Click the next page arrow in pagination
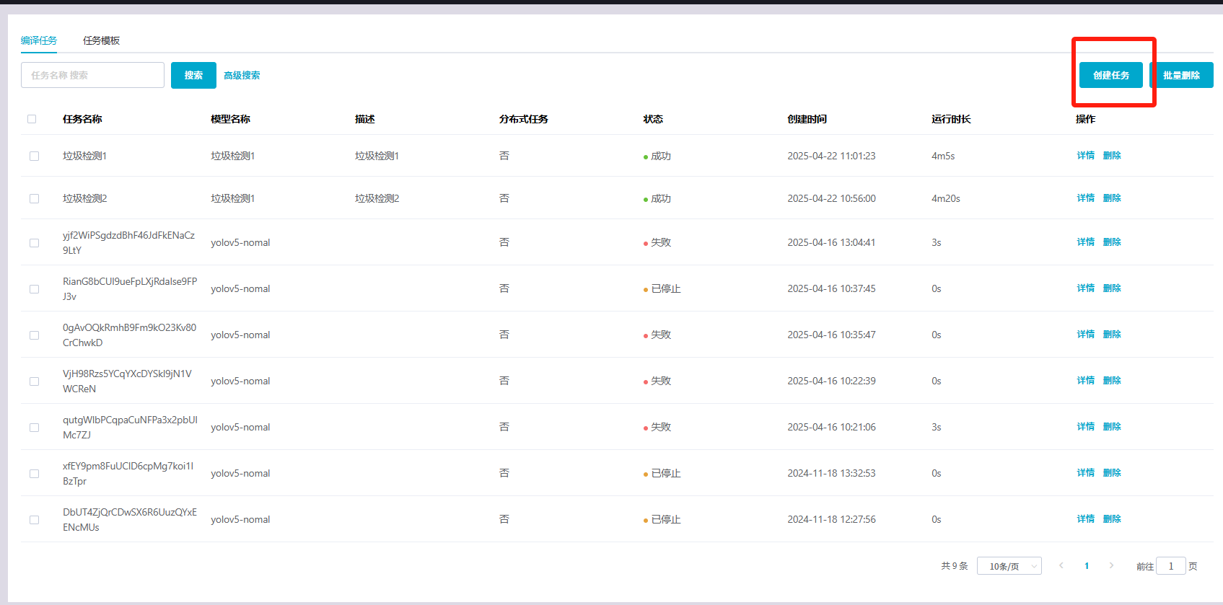The width and height of the screenshot is (1223, 605). click(1111, 566)
